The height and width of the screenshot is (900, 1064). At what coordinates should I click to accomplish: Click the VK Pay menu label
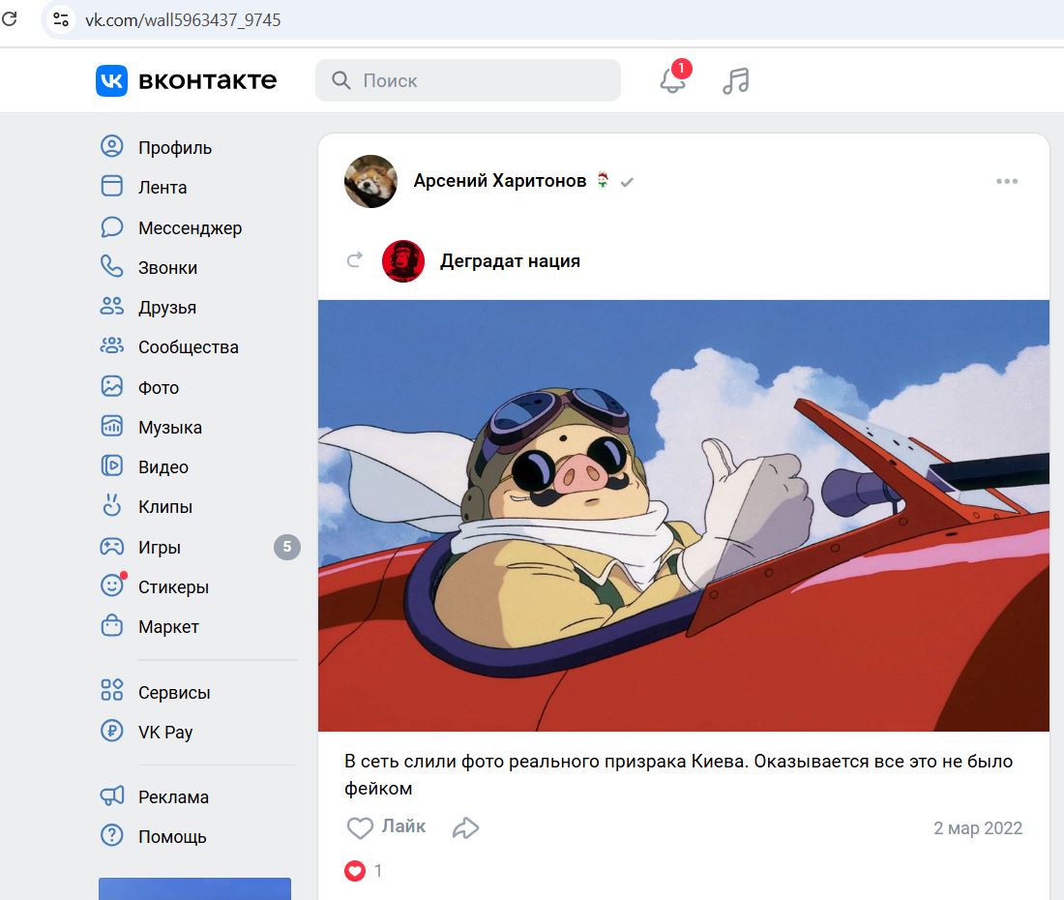click(165, 733)
